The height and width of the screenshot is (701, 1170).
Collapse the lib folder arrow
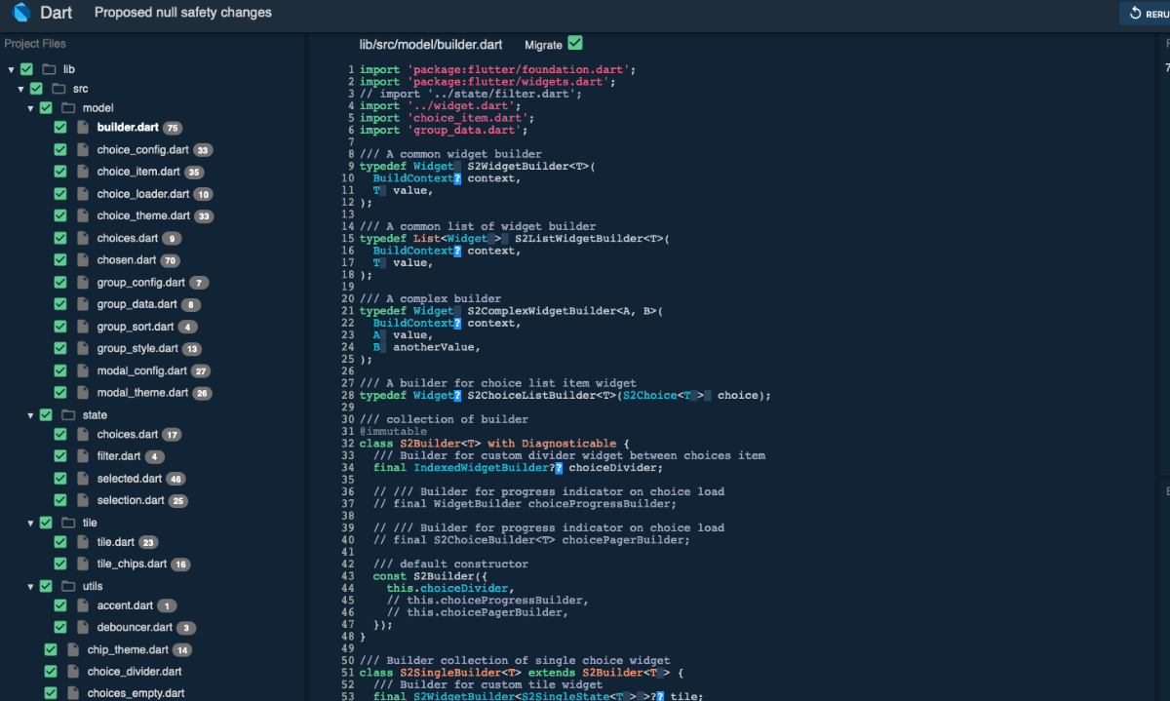(11, 70)
